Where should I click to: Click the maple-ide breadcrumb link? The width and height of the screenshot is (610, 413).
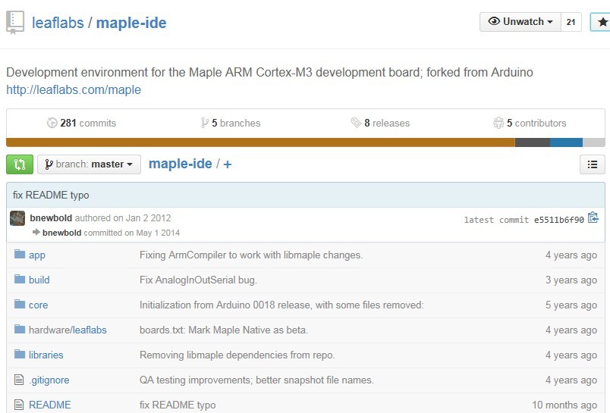click(180, 164)
